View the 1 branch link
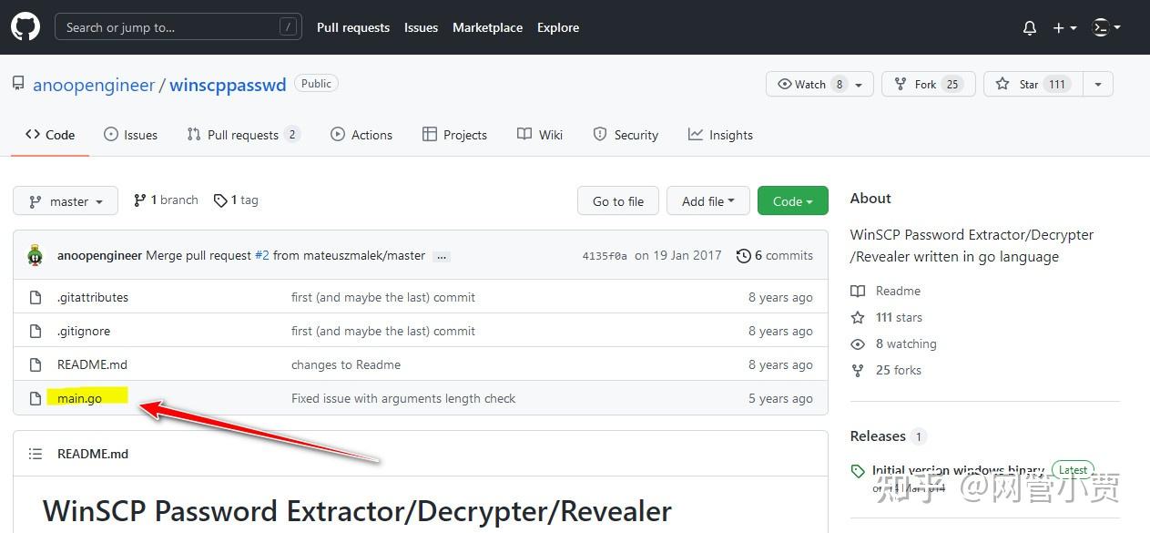The image size is (1150, 533). [x=166, y=200]
